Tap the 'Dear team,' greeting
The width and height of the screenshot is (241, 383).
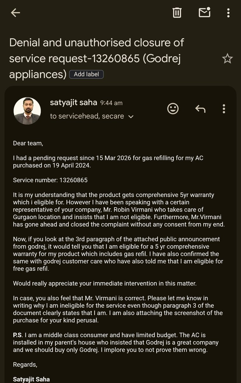[x=28, y=143]
